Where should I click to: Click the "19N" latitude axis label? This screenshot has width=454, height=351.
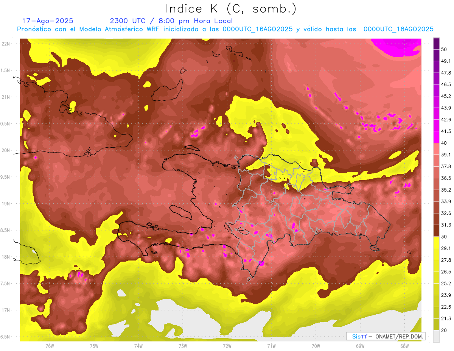(x=6, y=204)
